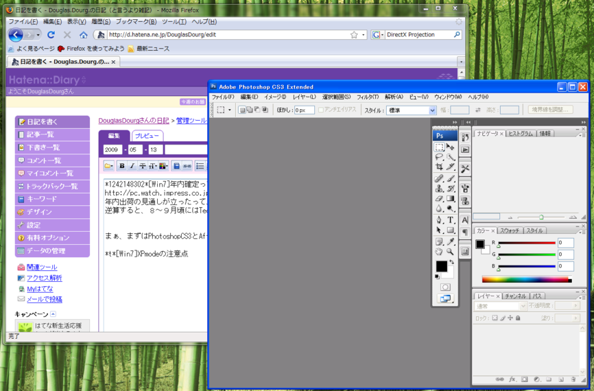
Task: Select the Blur tool
Action: coord(440,209)
